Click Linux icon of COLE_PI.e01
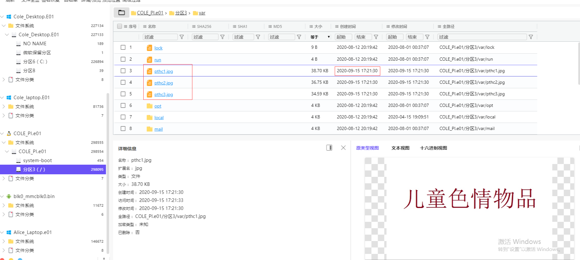The image size is (580, 260). click(x=9, y=133)
